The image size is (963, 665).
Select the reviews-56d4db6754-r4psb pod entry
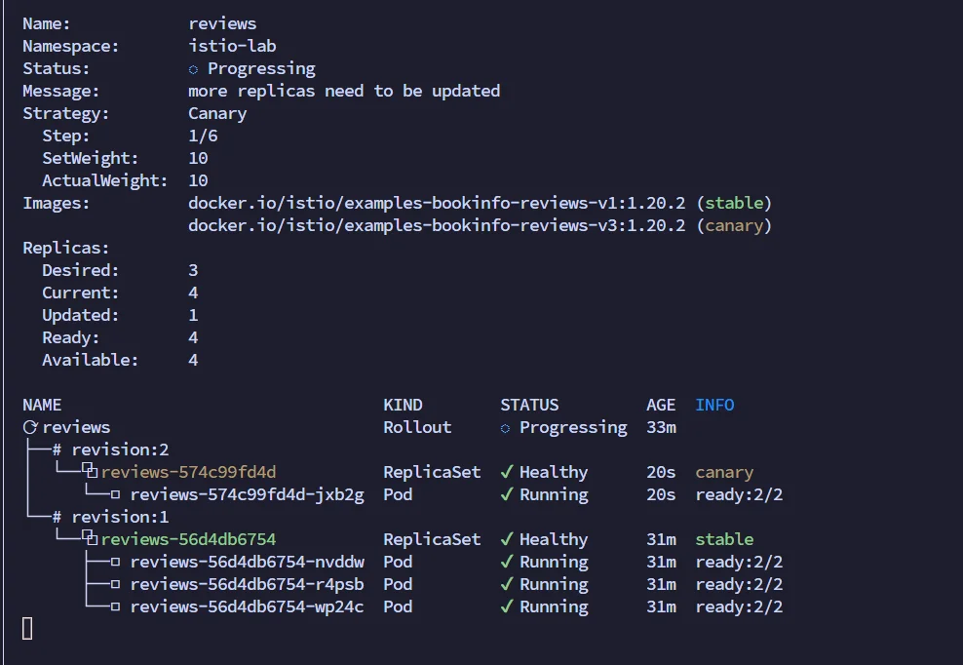[x=247, y=584]
